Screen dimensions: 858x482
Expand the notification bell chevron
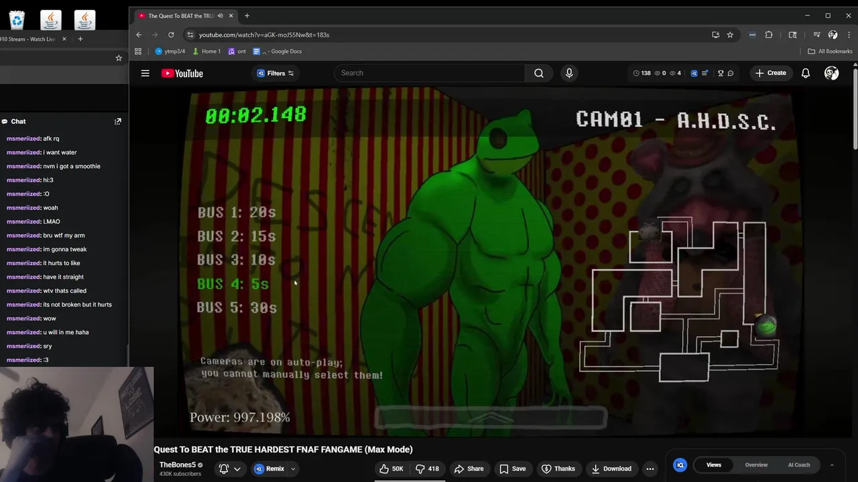pyautogui.click(x=237, y=469)
